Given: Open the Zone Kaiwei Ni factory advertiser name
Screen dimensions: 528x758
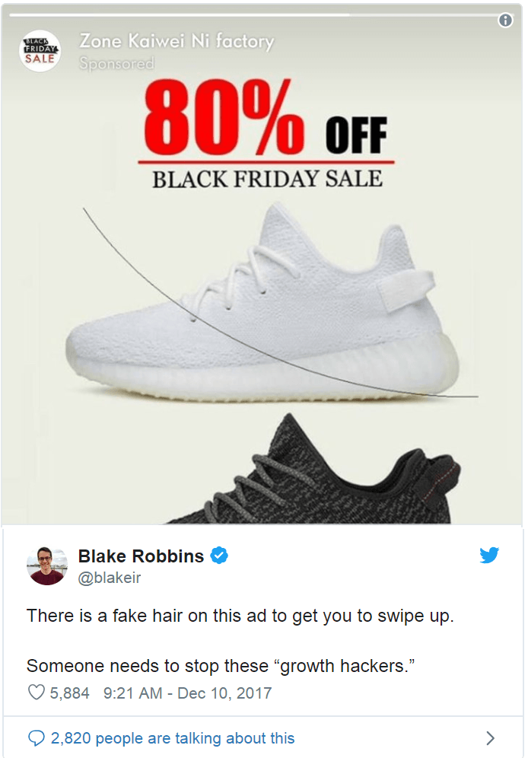Looking at the screenshot, I should point(177,42).
